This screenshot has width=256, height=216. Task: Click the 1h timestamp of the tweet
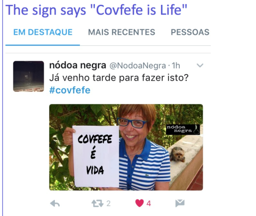pos(176,66)
